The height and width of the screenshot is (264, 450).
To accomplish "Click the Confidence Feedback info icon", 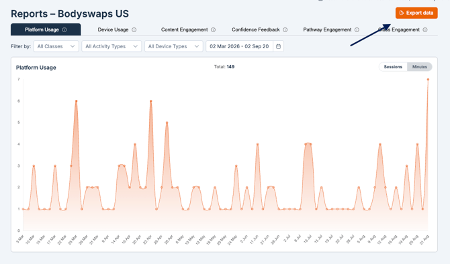I will tap(285, 29).
